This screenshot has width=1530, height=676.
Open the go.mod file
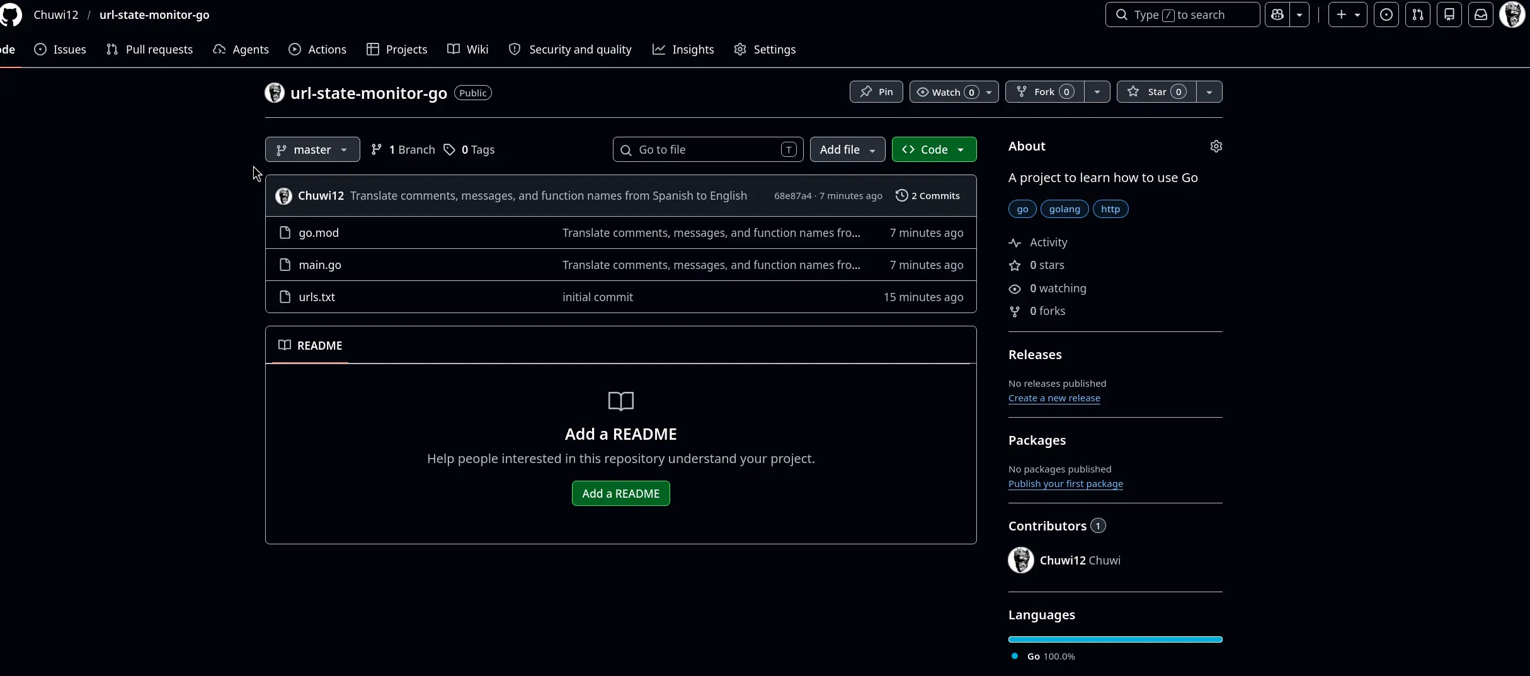pyautogui.click(x=319, y=232)
